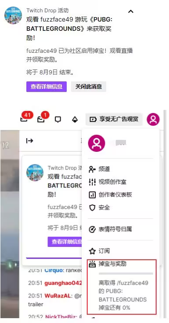
Task: Collapse the Twitch Drop notification with chevron
Action: (131, 11)
